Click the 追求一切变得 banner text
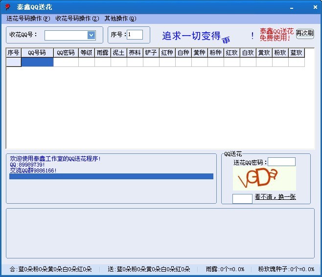The height and width of the screenshot is (277, 322). 191,36
